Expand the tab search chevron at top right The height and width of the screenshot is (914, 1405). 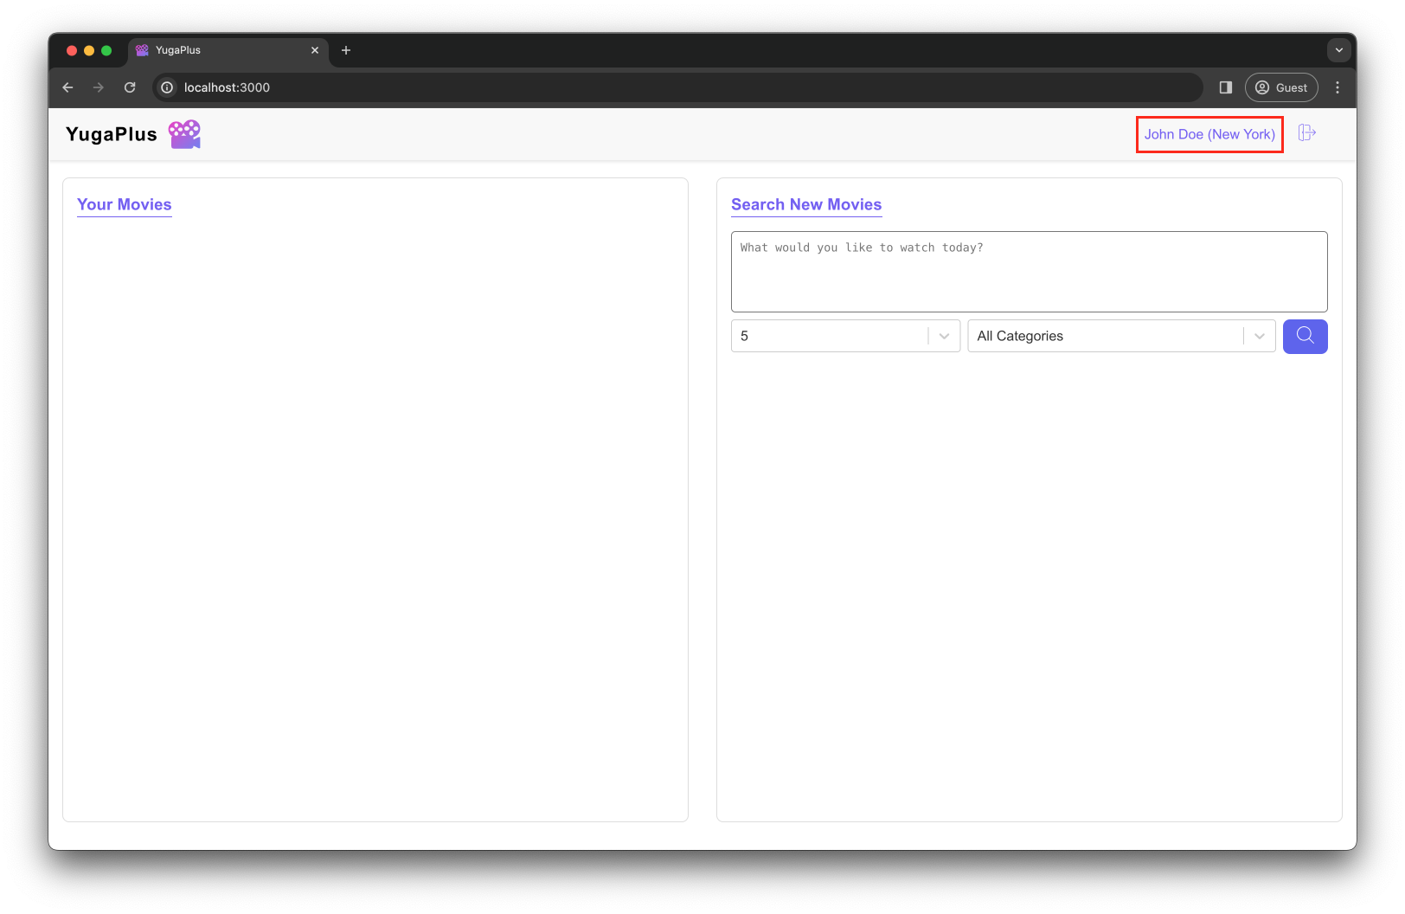pos(1338,50)
